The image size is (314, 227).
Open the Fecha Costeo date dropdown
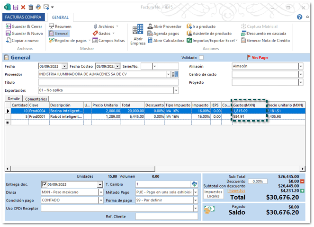pyautogui.click(x=118, y=66)
